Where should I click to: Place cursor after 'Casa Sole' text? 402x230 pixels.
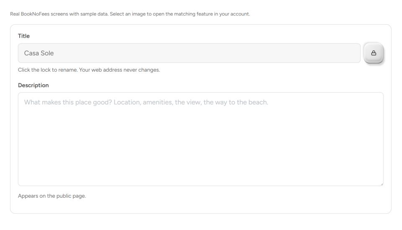pyautogui.click(x=54, y=53)
